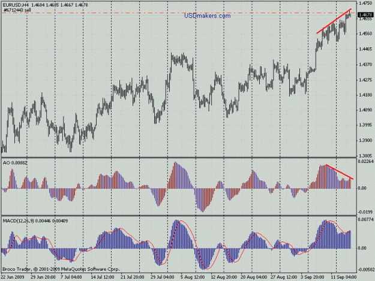Viewport: 375px width, 281px height.
Task: Click the 1.3995 price axis label
Action: point(365,125)
